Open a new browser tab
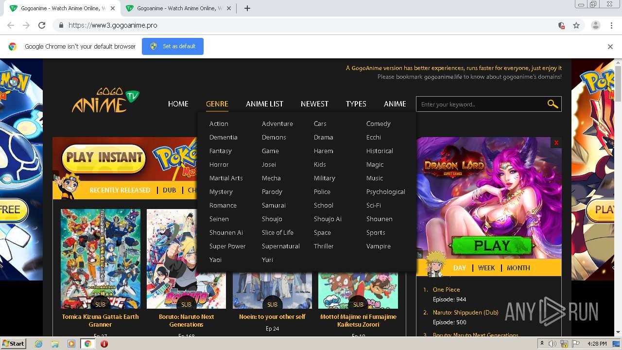622x350 pixels. [x=247, y=8]
